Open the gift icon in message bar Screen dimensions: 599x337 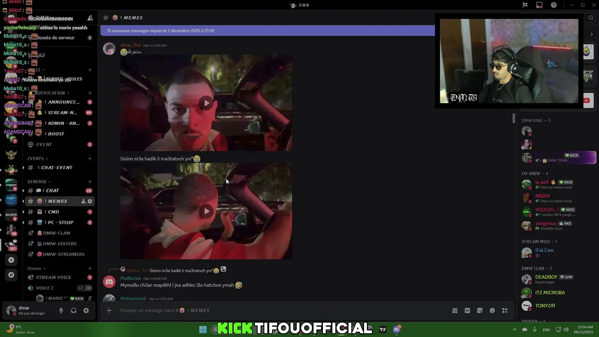click(454, 310)
